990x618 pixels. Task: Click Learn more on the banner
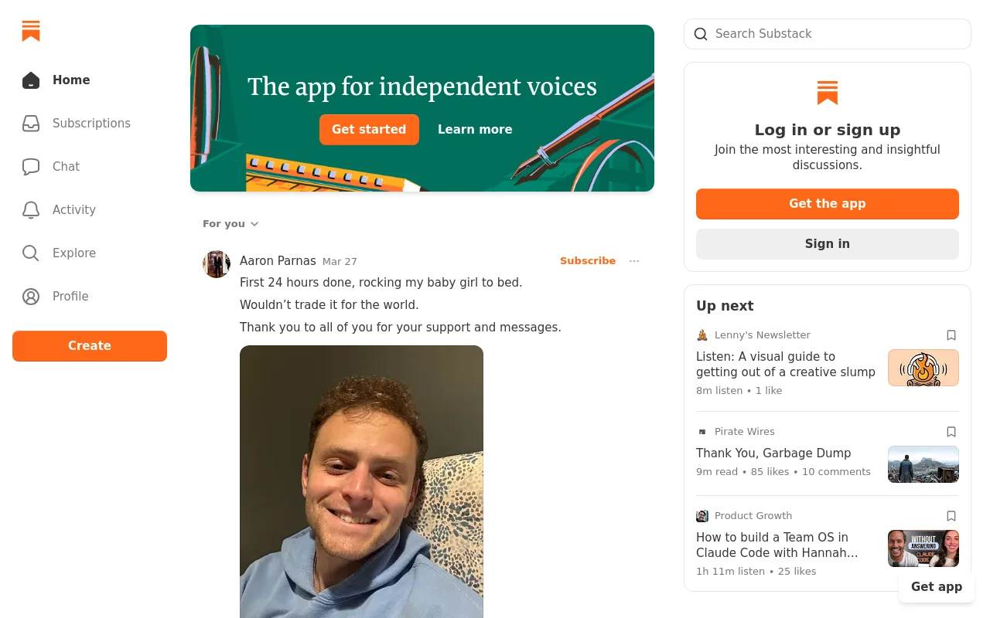click(x=475, y=130)
